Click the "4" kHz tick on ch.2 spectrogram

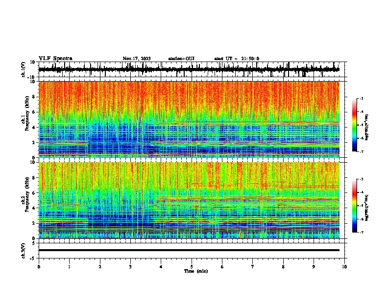click(34, 208)
